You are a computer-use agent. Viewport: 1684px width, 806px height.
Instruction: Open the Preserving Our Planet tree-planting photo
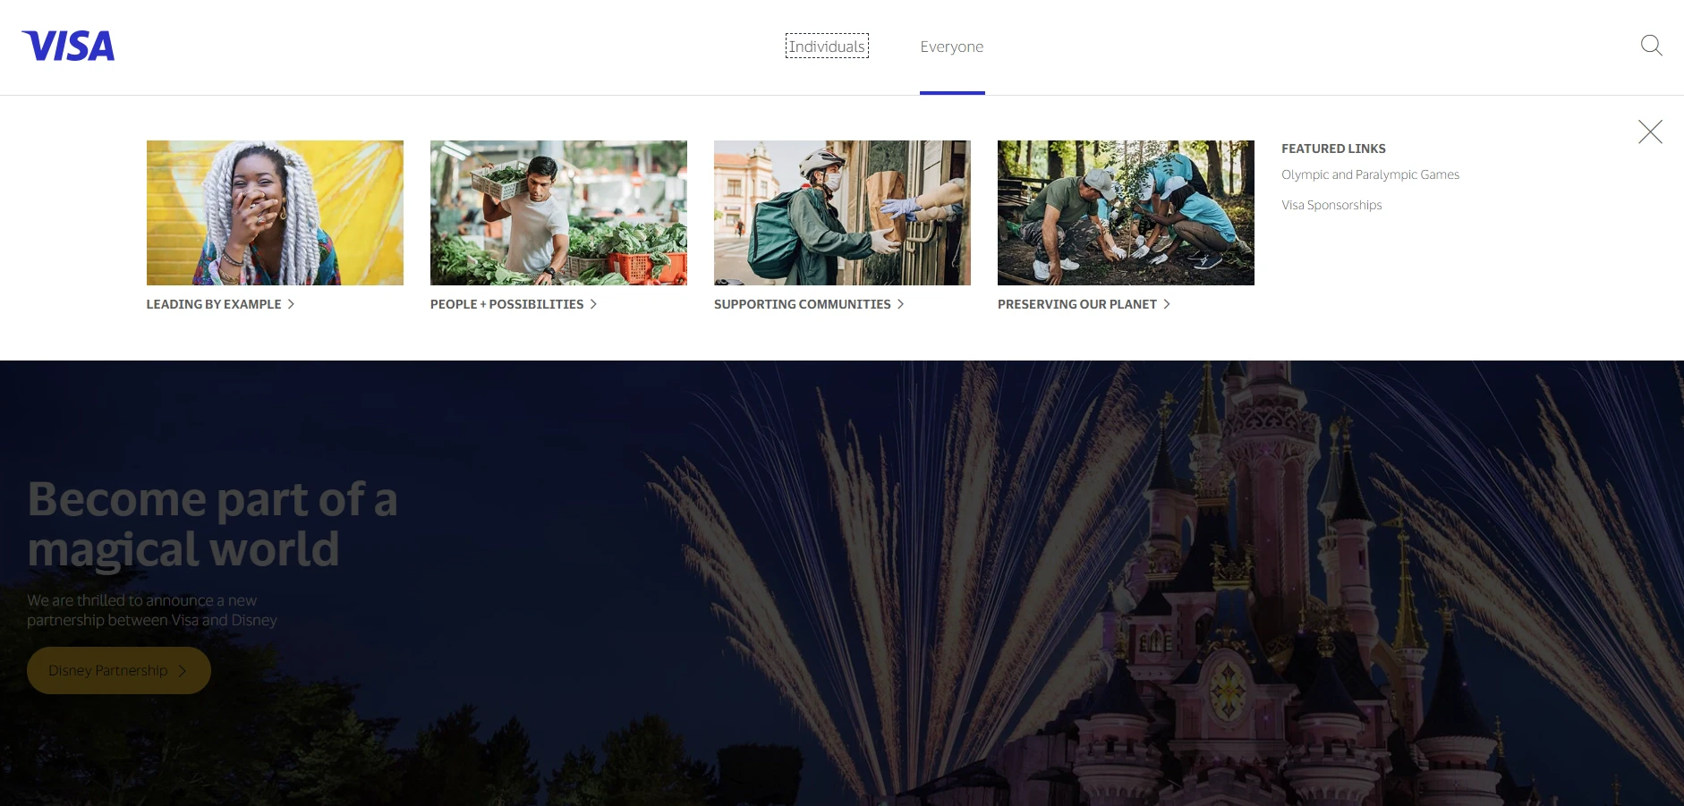click(1126, 213)
